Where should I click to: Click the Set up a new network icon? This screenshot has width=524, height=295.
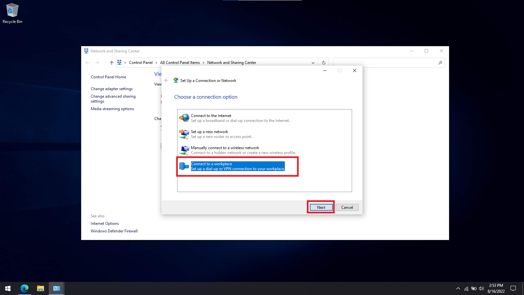point(184,134)
